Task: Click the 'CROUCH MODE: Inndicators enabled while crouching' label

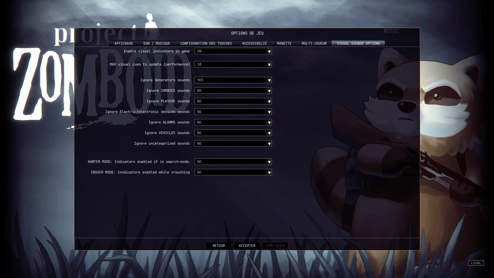Action: 140,172
